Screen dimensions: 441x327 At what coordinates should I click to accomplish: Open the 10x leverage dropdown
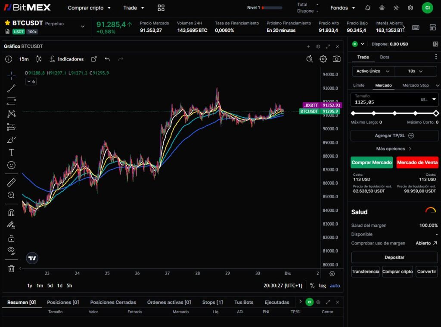click(416, 71)
